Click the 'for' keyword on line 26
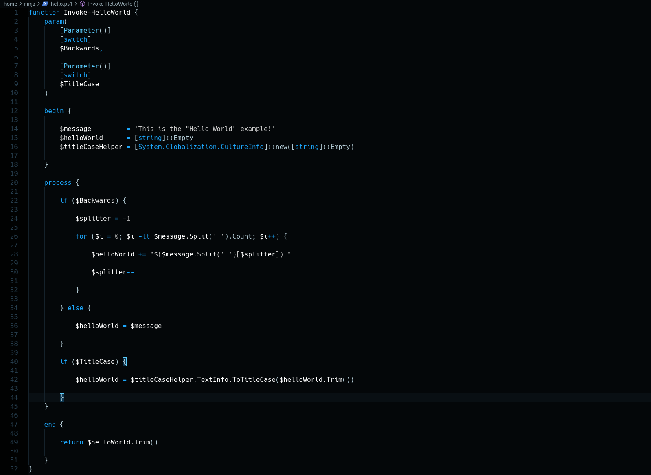The image size is (651, 475). click(x=81, y=236)
